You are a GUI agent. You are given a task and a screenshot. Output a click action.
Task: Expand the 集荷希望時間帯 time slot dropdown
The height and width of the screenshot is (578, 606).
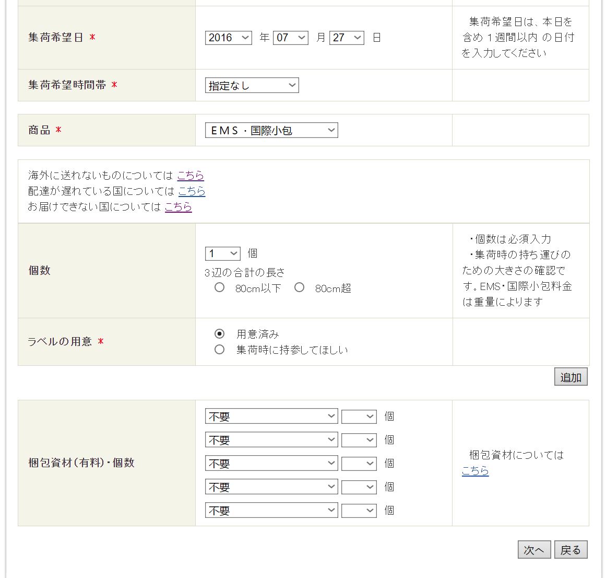pyautogui.click(x=252, y=86)
